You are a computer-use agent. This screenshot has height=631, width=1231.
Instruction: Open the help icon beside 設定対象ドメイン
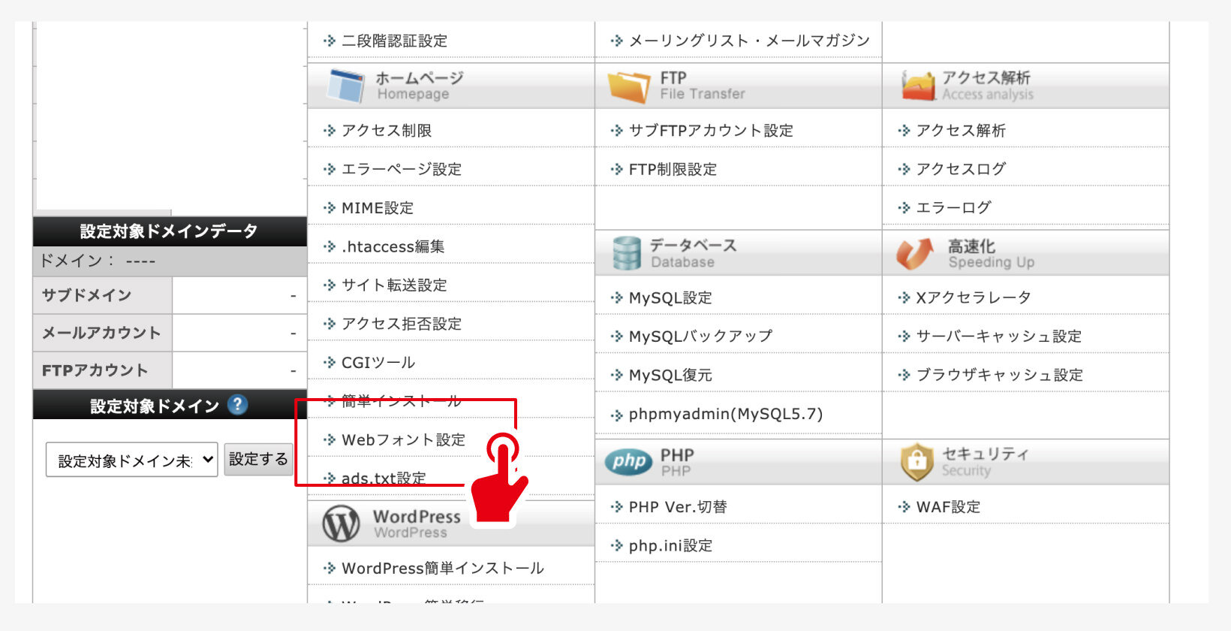pos(237,405)
